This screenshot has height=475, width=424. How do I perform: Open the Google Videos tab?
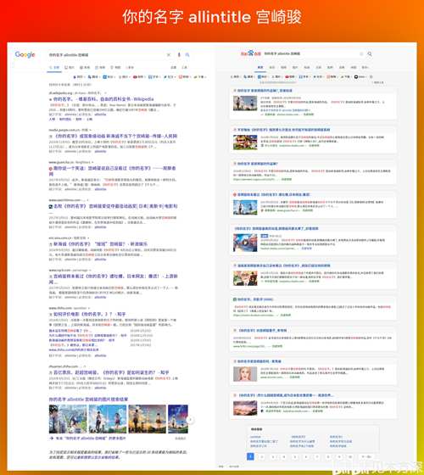[x=101, y=67]
